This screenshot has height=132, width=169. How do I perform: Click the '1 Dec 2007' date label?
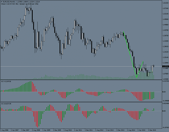[x=25, y=130]
